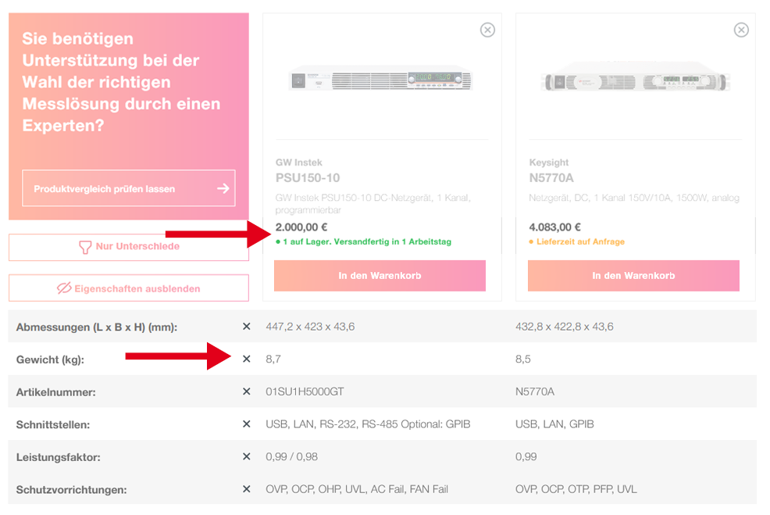Select the Keysight power factor value 0,99
Viewport: 770px width, 515px height.
coord(526,456)
